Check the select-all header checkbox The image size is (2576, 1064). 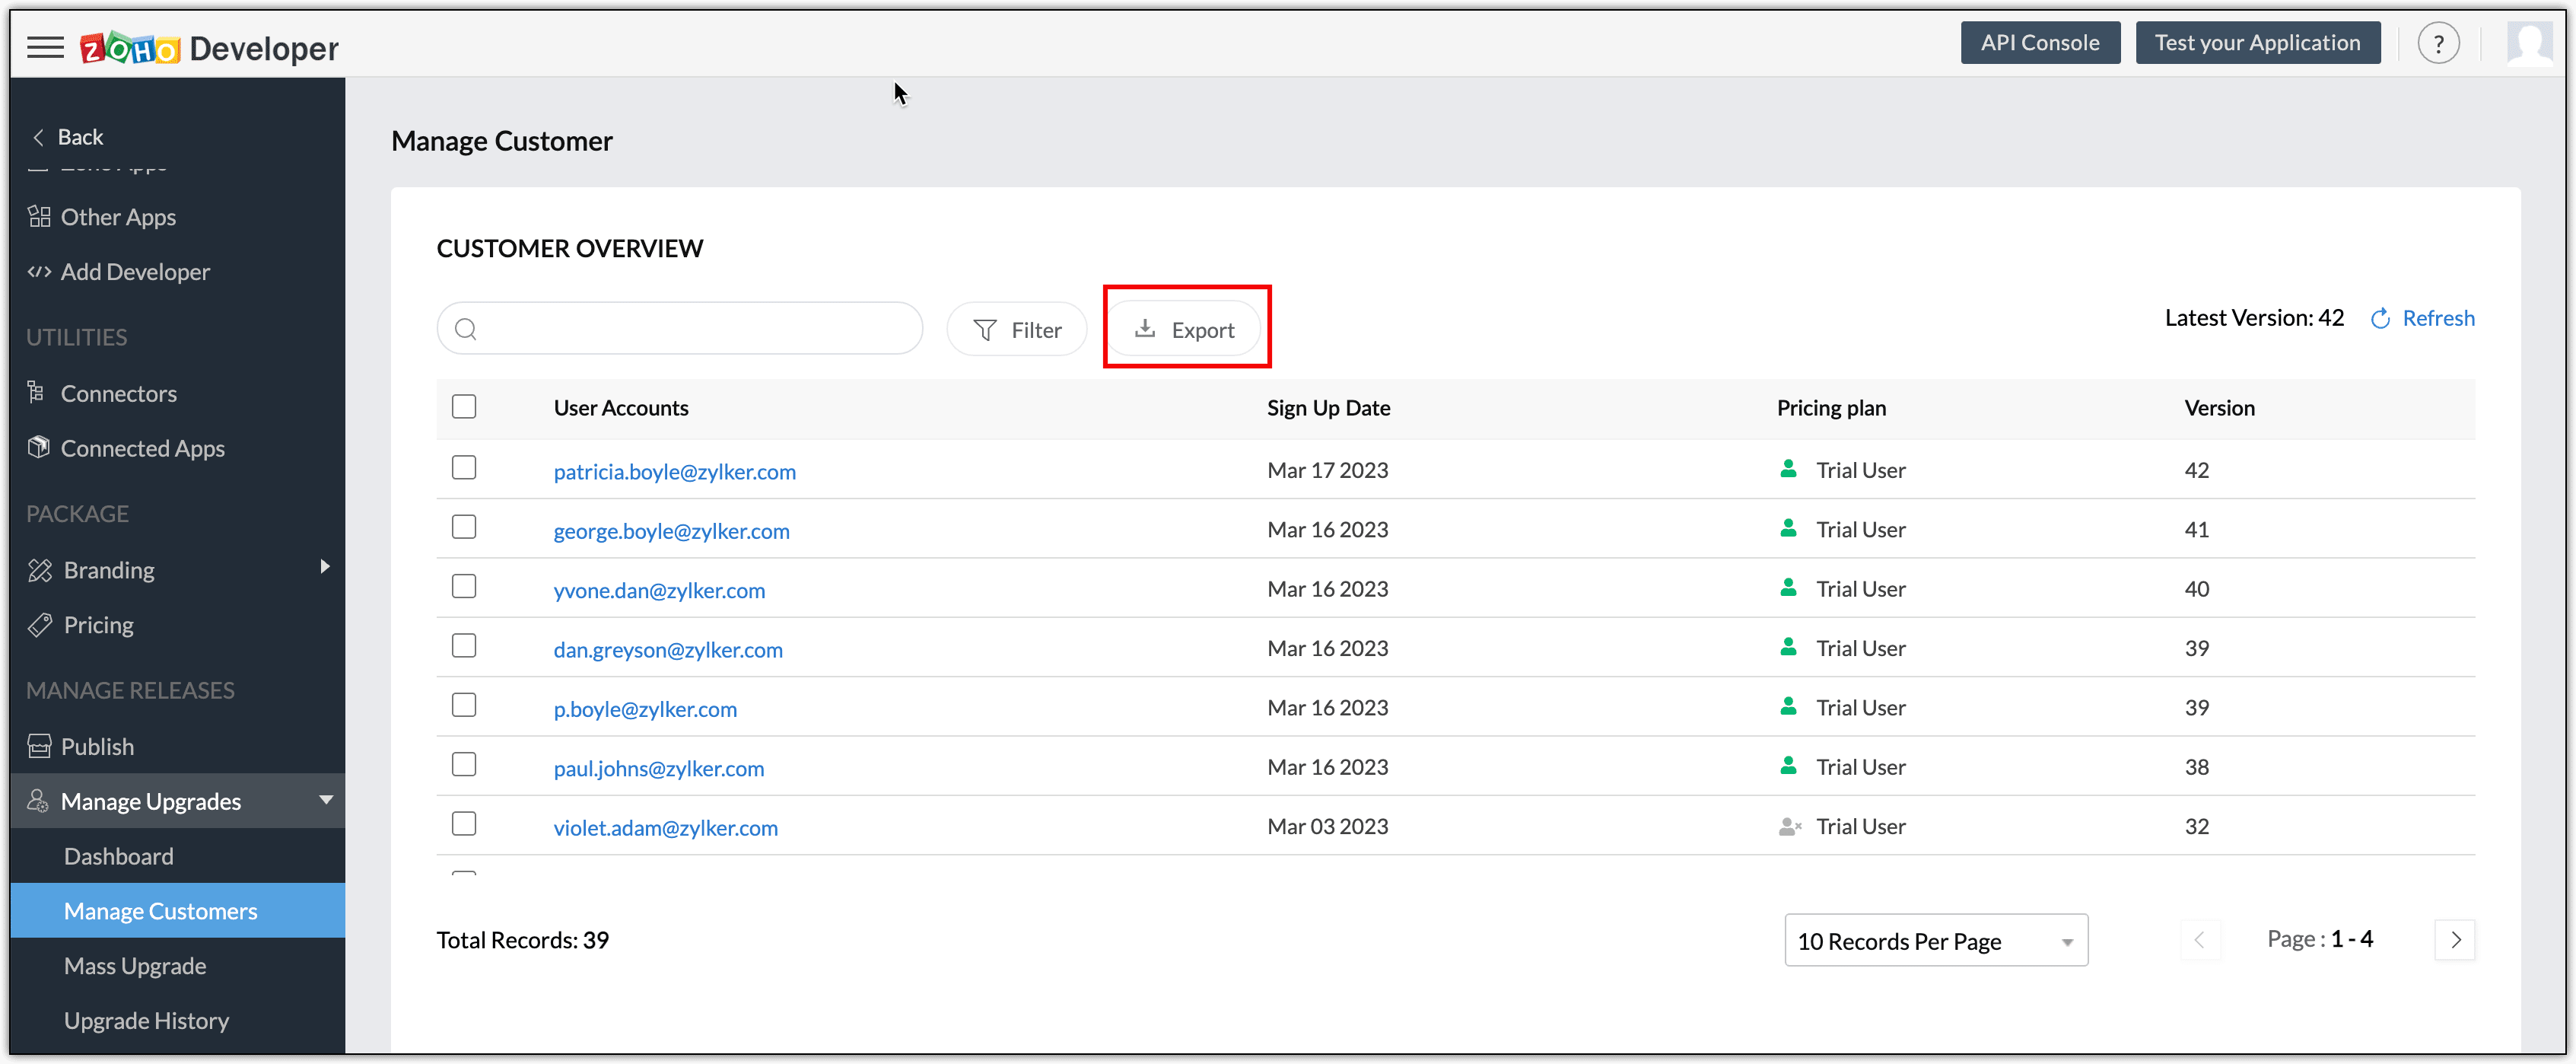(464, 407)
